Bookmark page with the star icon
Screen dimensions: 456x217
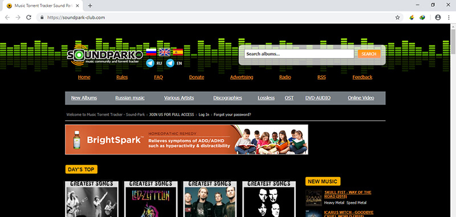pyautogui.click(x=397, y=18)
